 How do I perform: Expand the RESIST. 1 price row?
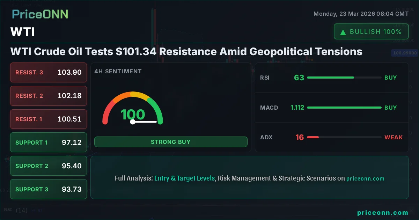(48, 119)
